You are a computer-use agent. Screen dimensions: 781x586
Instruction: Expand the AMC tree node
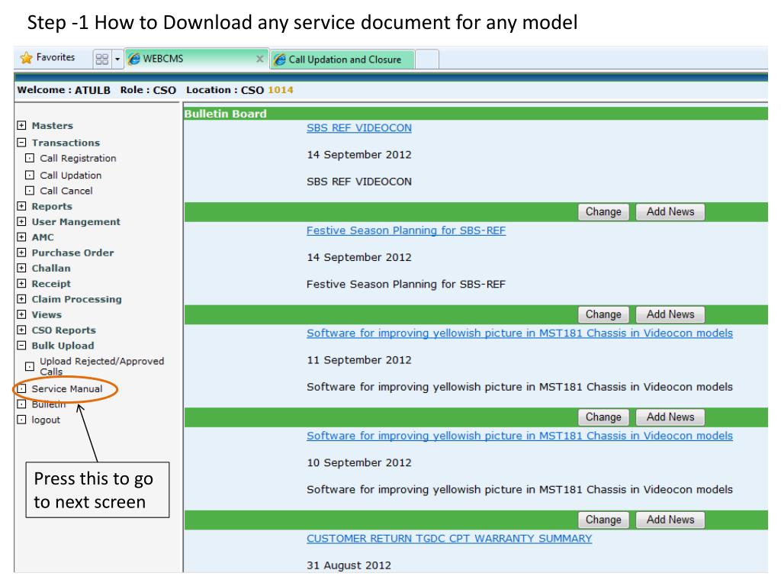(21, 237)
